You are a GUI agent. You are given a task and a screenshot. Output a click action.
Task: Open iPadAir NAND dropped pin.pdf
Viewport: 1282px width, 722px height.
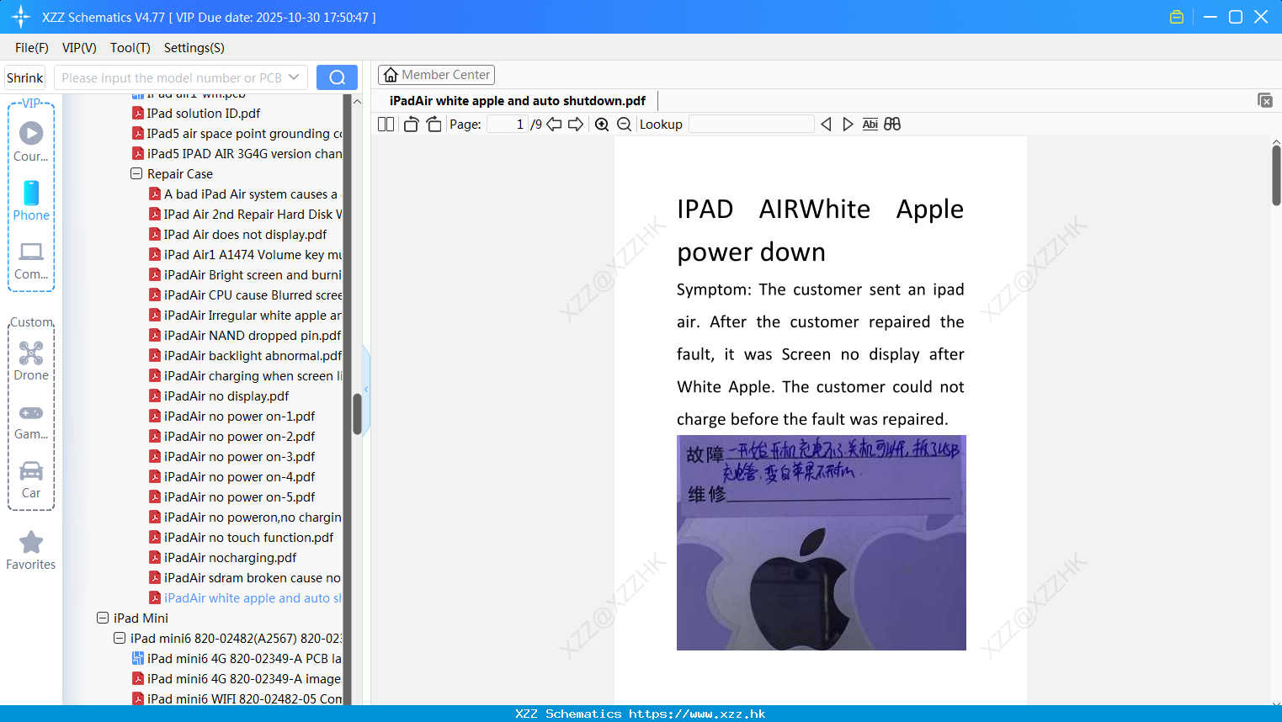[245, 336]
